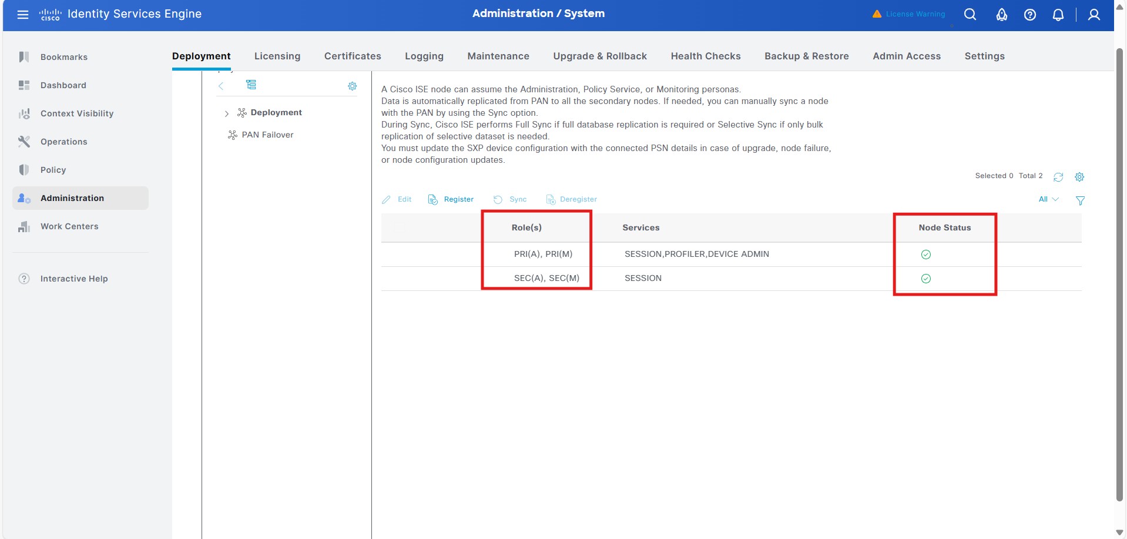Click the Register button
The width and height of the screenshot is (1127, 539).
click(451, 200)
